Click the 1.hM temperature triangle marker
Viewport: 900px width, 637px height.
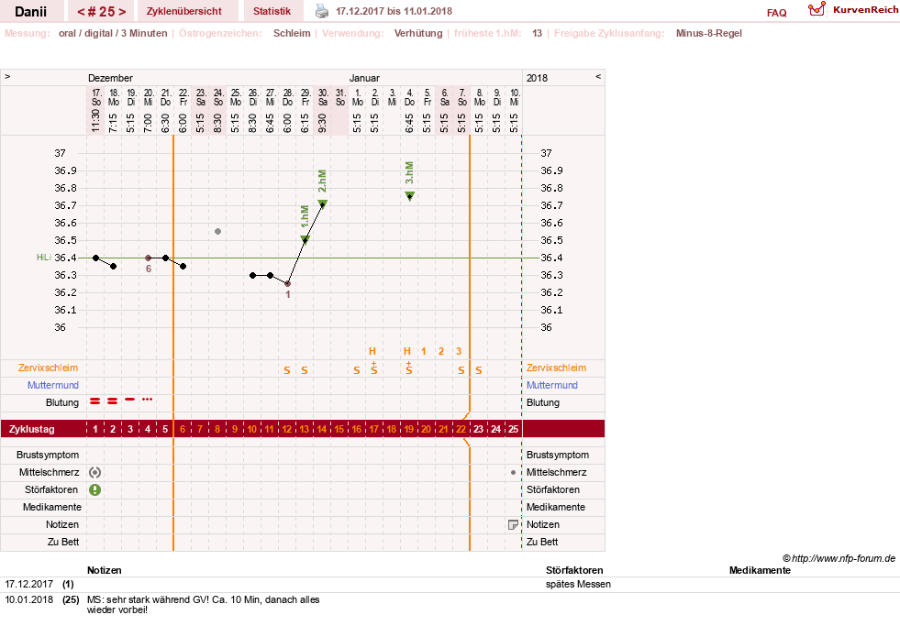(305, 239)
